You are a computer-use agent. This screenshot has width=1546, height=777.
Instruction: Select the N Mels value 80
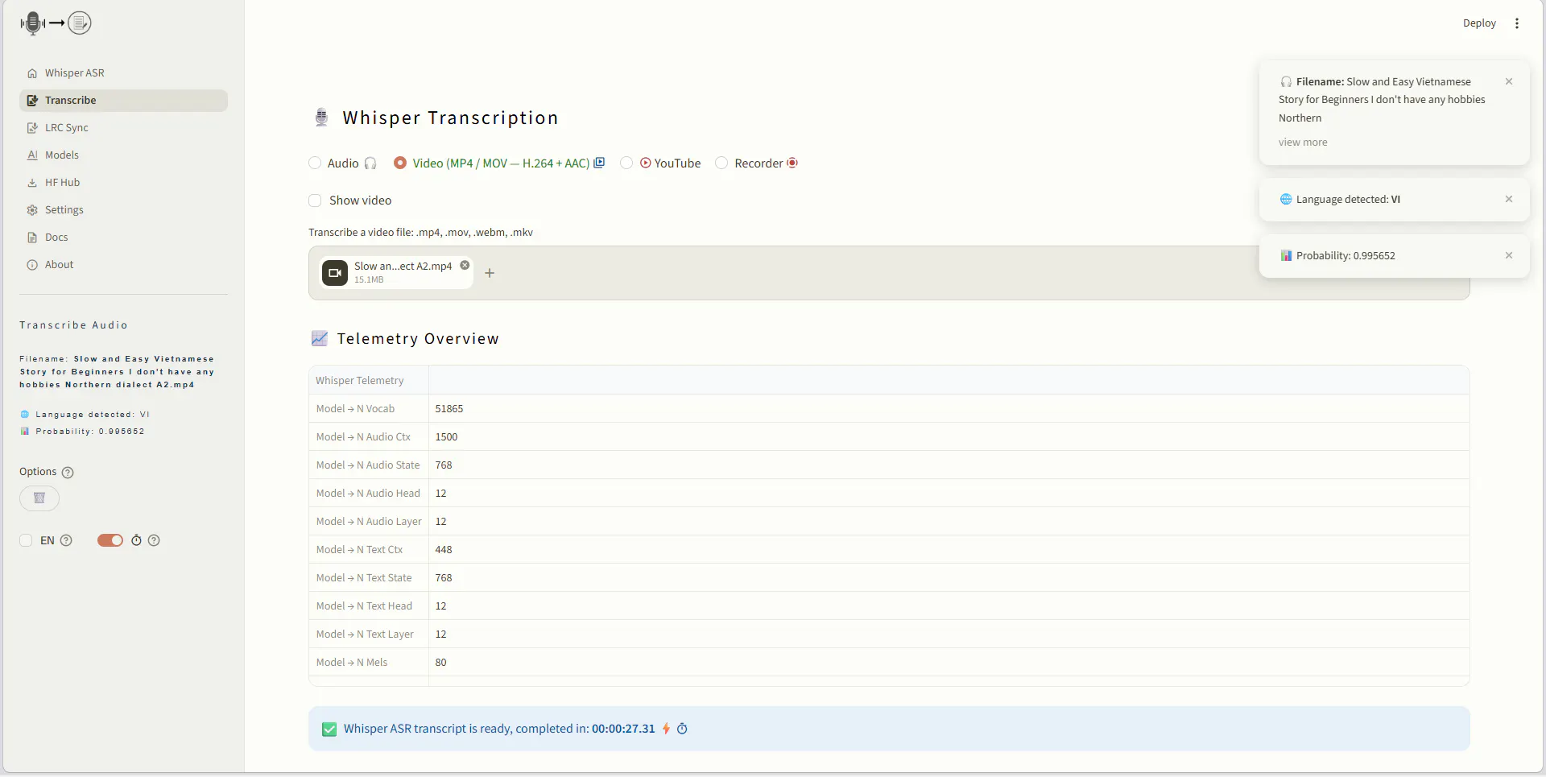click(x=440, y=663)
